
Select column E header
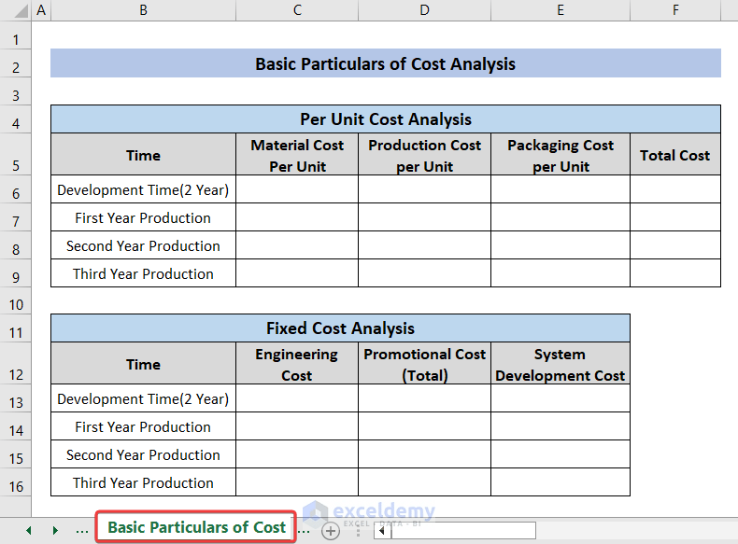pos(561,10)
